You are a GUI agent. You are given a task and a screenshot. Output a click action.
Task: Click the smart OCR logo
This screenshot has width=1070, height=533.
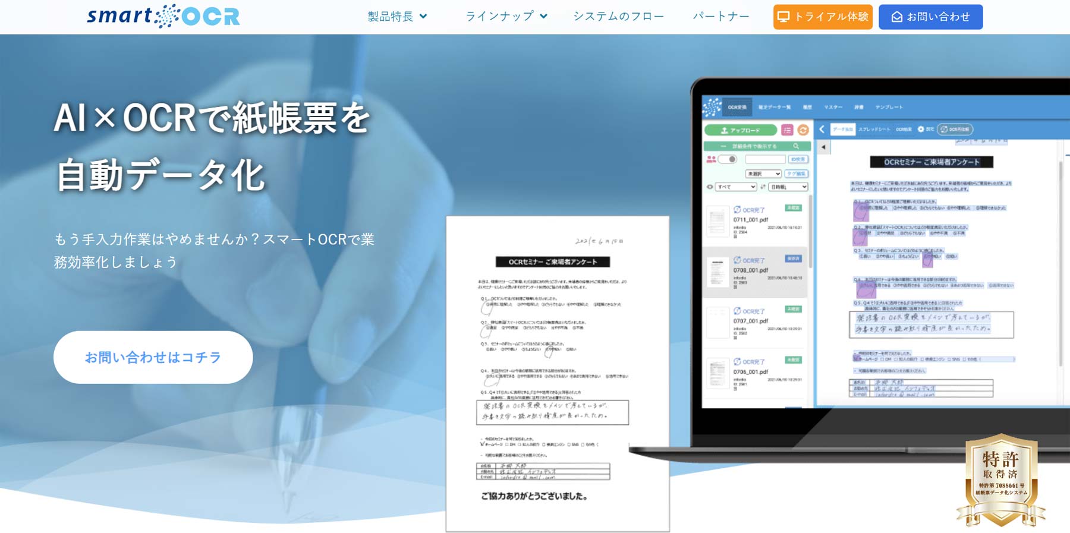click(163, 16)
